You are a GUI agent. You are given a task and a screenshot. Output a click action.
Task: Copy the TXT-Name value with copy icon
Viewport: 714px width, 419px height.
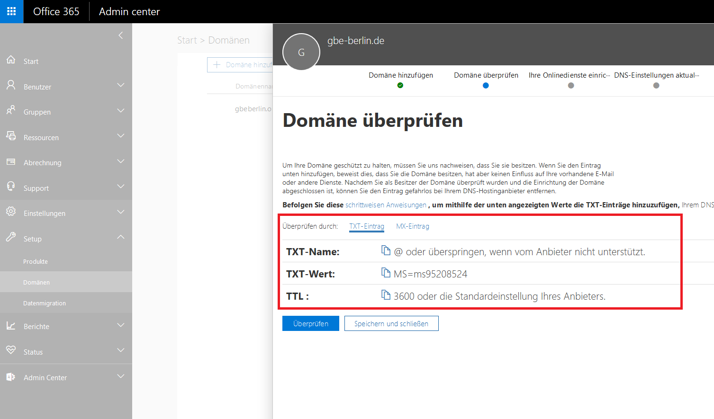click(x=386, y=250)
